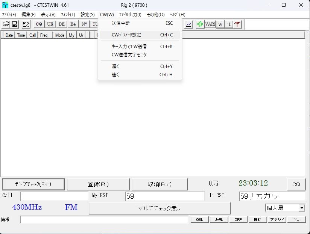The image size is (310, 234).
Task: Click the Call column header
Action: coord(32,35)
